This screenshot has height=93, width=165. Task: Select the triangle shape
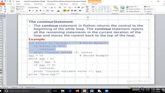click(93, 9)
